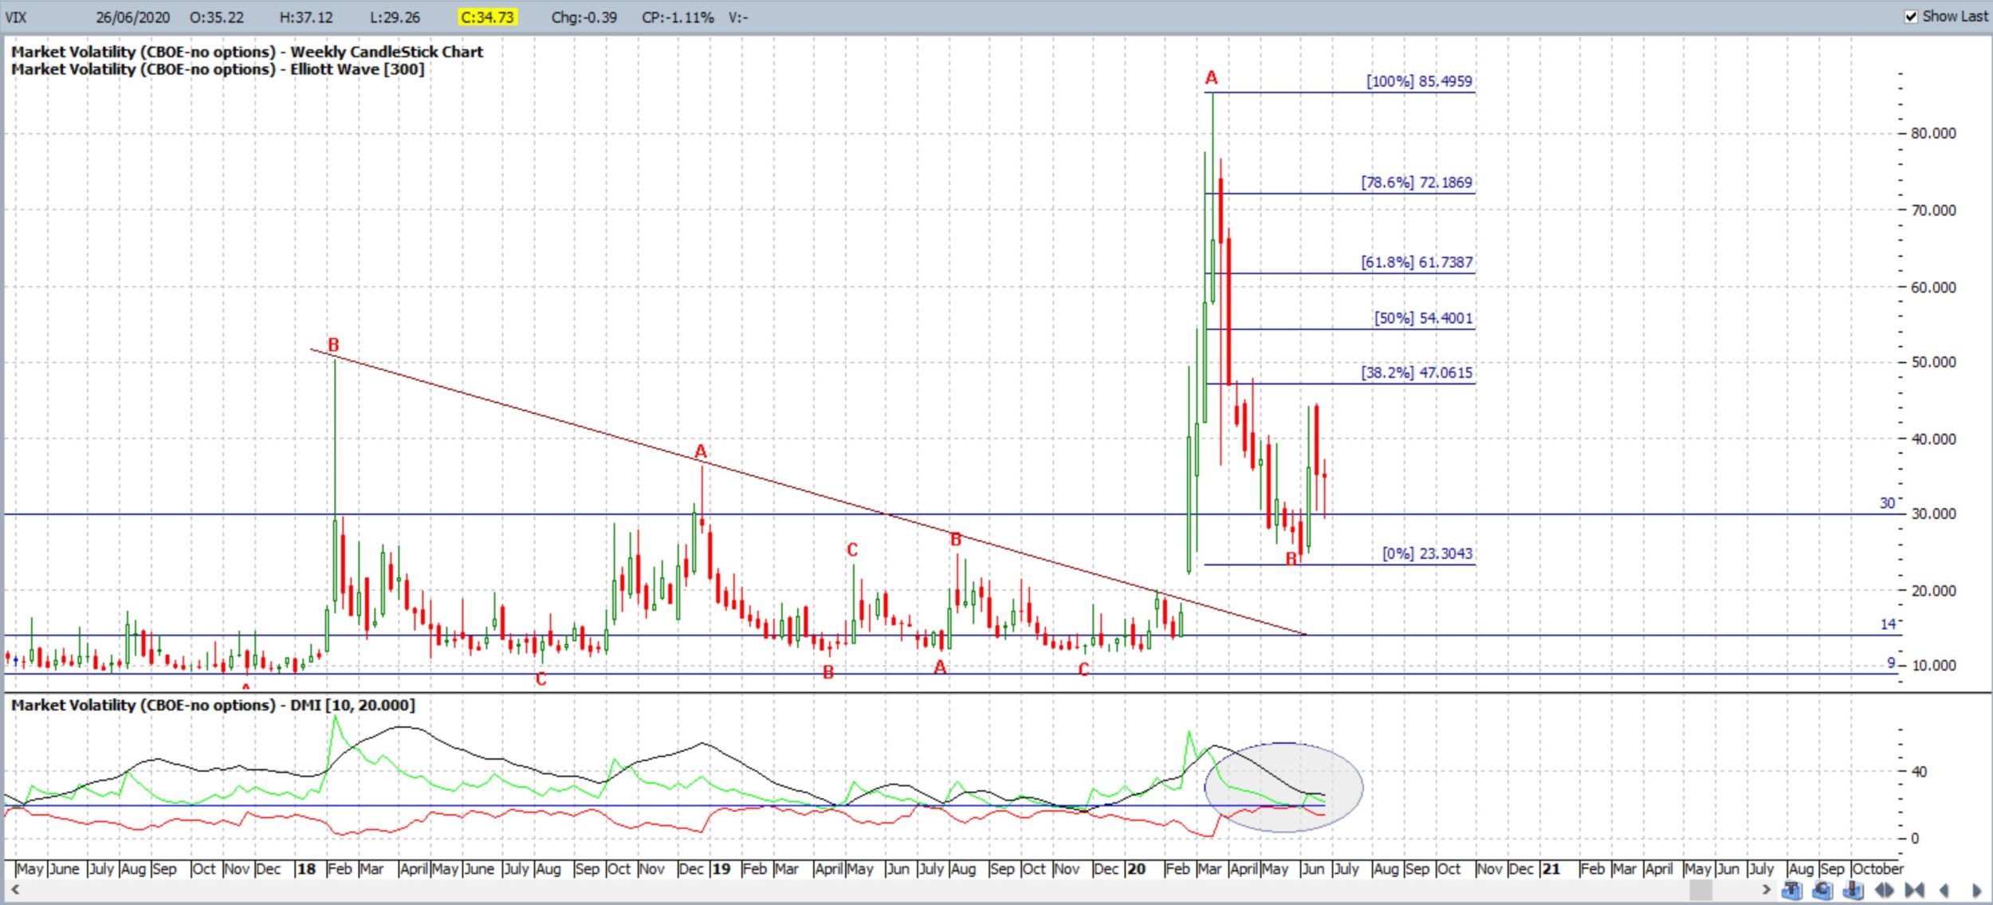Screen dimensions: 1993x905
Task: Click the high value H:37.12
Action: pos(306,17)
